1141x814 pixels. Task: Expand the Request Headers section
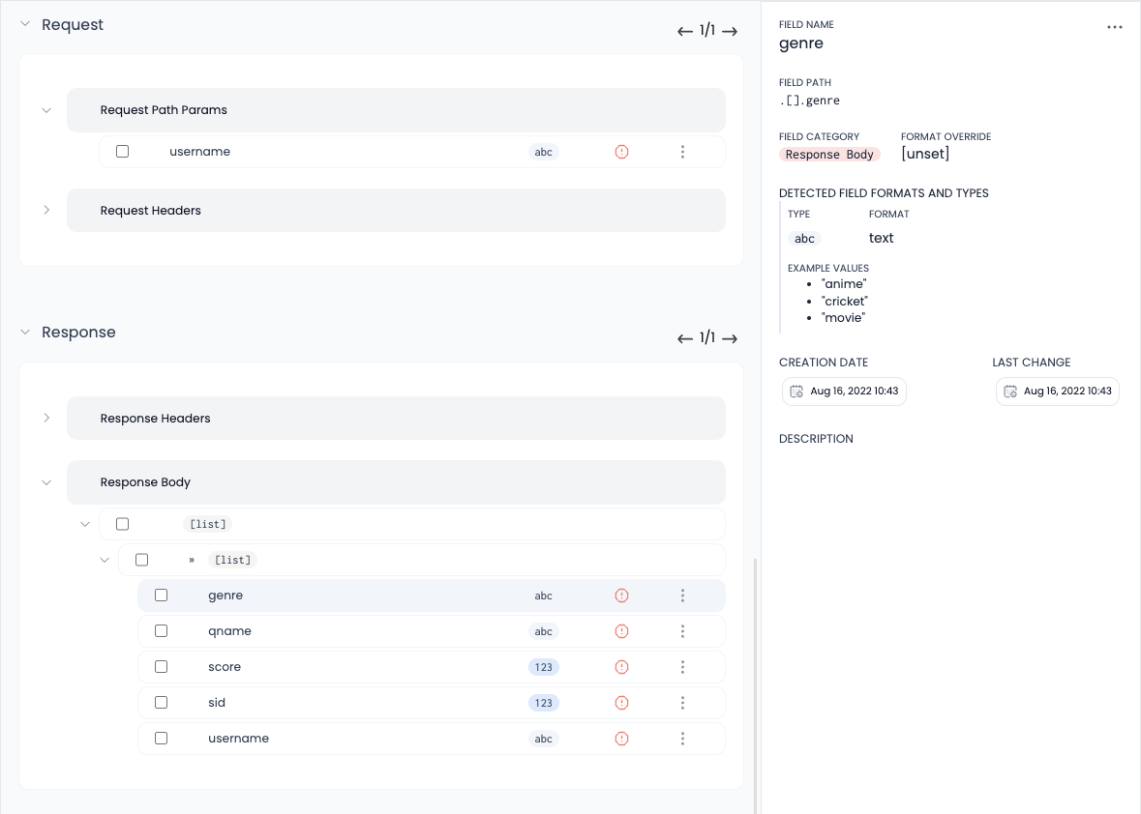click(46, 210)
